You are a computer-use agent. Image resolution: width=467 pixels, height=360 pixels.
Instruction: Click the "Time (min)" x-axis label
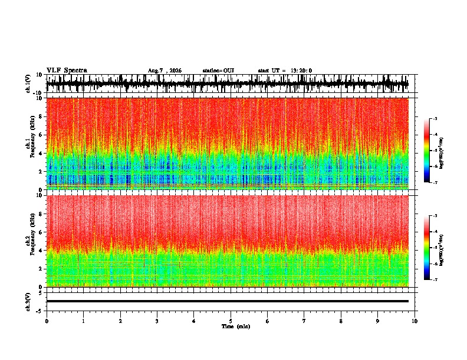(236, 326)
